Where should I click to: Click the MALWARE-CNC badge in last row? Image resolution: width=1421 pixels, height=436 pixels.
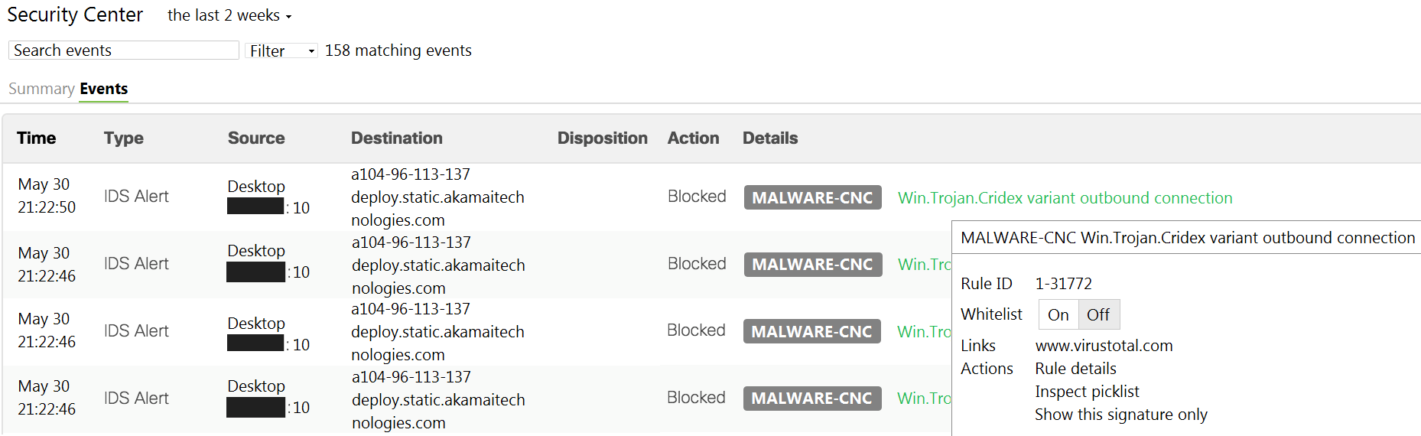(x=811, y=399)
